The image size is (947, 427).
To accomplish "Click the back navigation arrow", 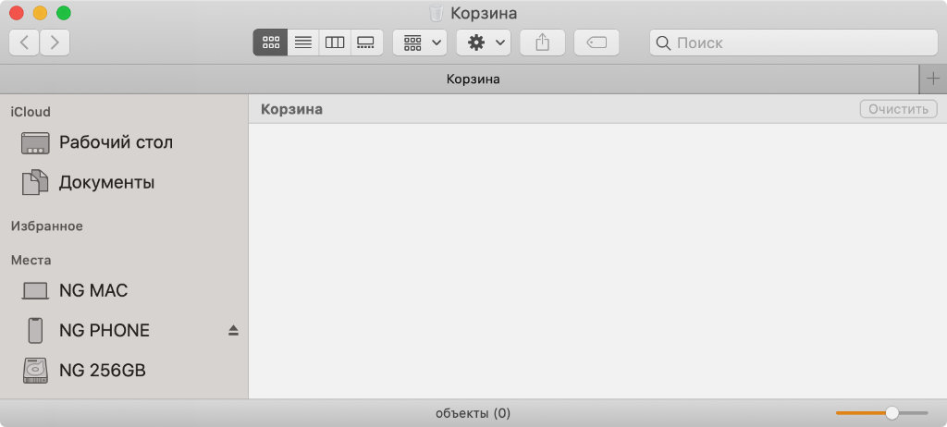I will (x=24, y=42).
